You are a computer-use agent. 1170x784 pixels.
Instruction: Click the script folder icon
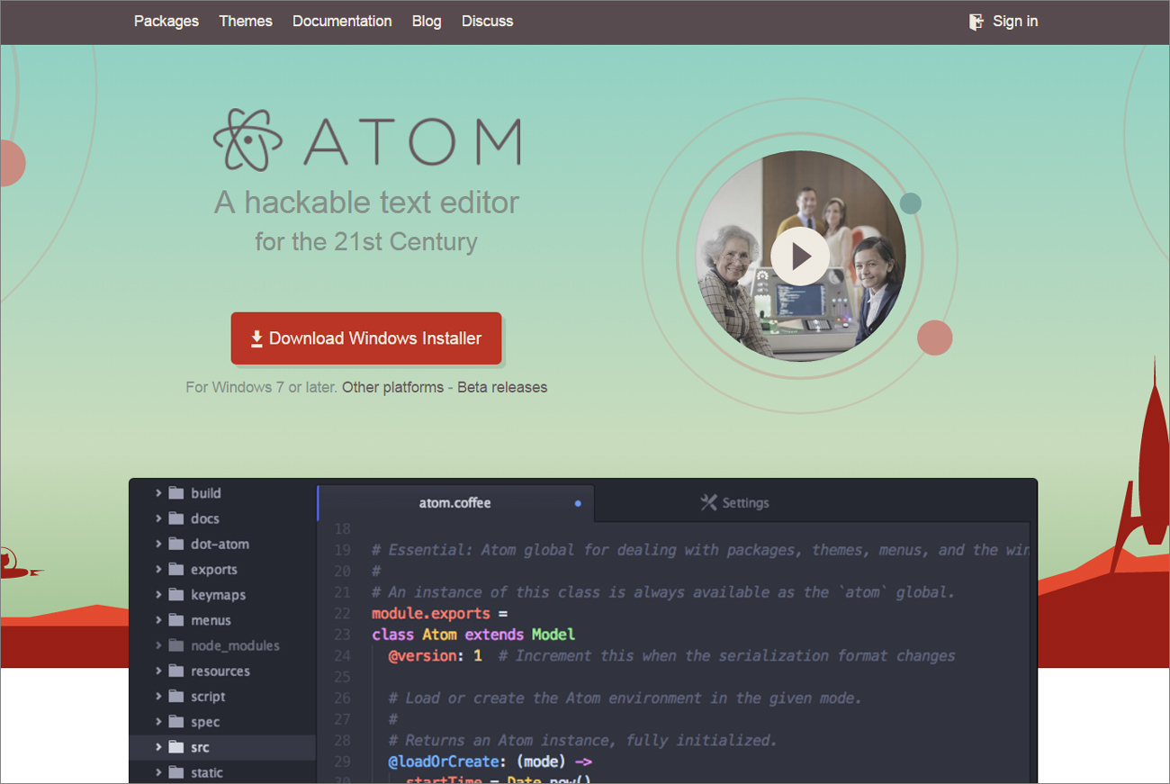coord(175,697)
